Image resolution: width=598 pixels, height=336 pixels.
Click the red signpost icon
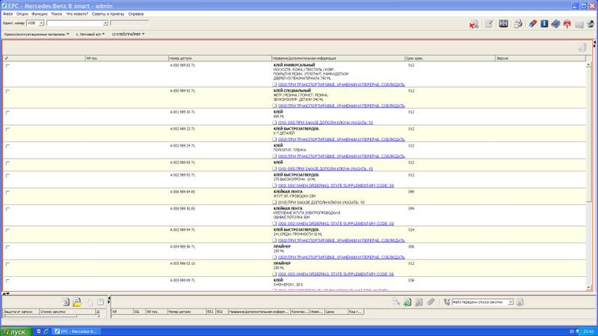pyautogui.click(x=567, y=24)
